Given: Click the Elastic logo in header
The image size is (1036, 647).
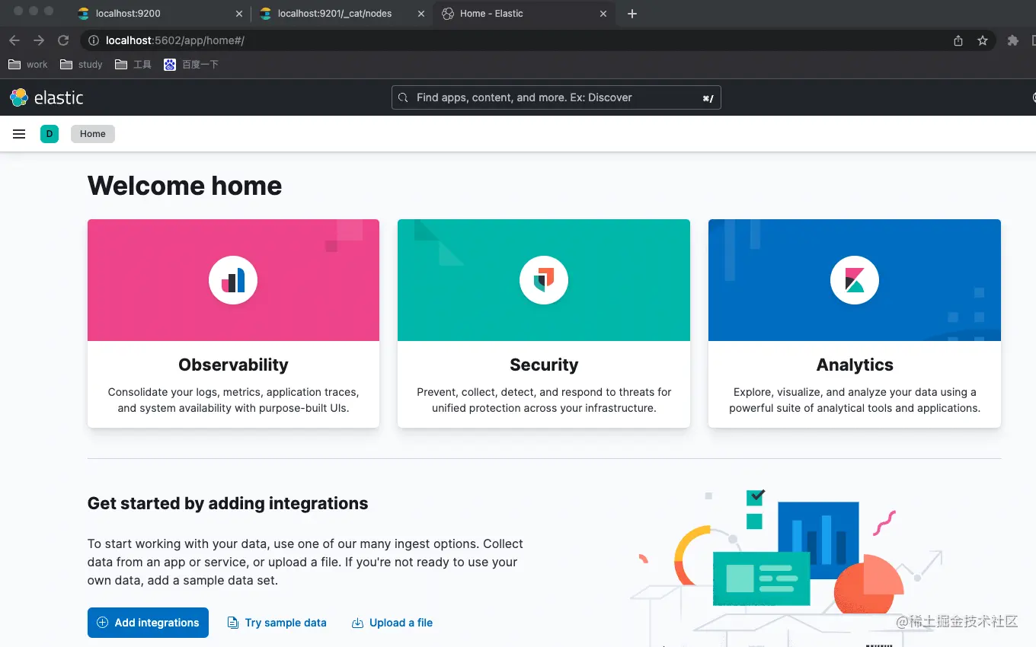Looking at the screenshot, I should [46, 97].
